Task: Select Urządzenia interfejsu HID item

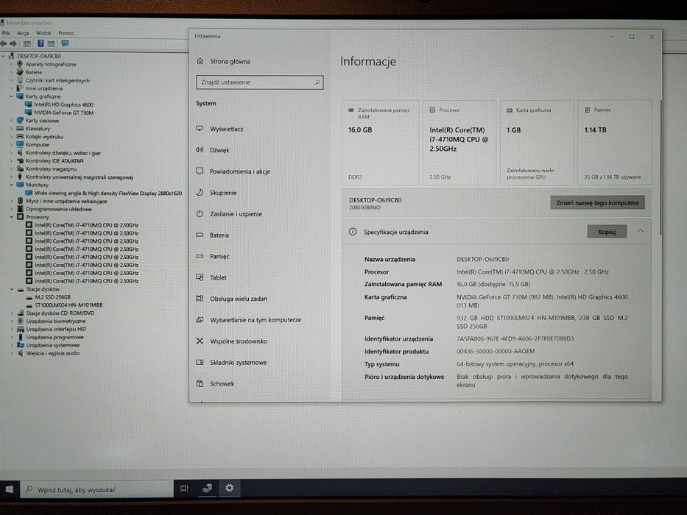Action: [56, 329]
